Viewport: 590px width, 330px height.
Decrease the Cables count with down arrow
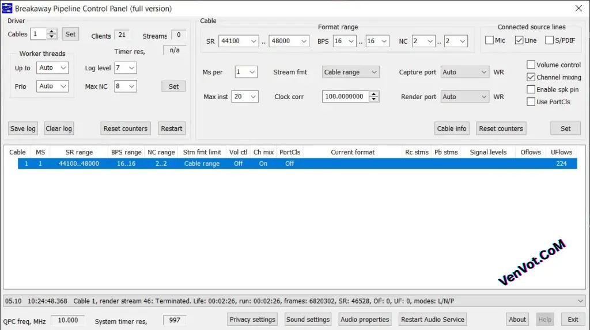(x=52, y=36)
